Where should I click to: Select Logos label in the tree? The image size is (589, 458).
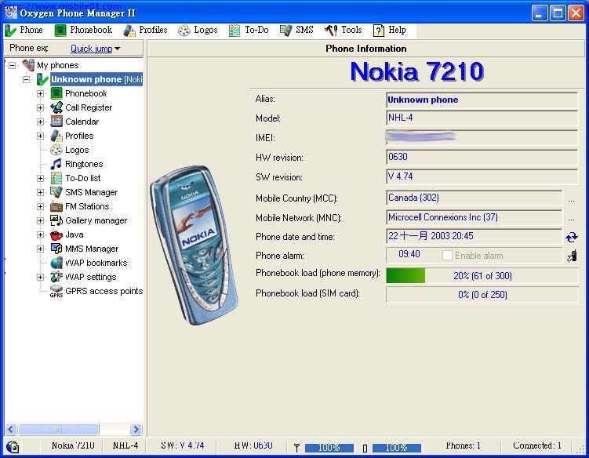(77, 150)
